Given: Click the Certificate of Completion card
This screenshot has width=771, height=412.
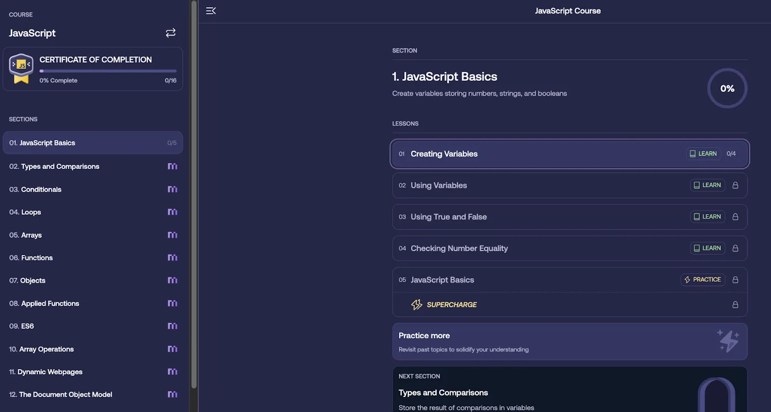Looking at the screenshot, I should (93, 69).
